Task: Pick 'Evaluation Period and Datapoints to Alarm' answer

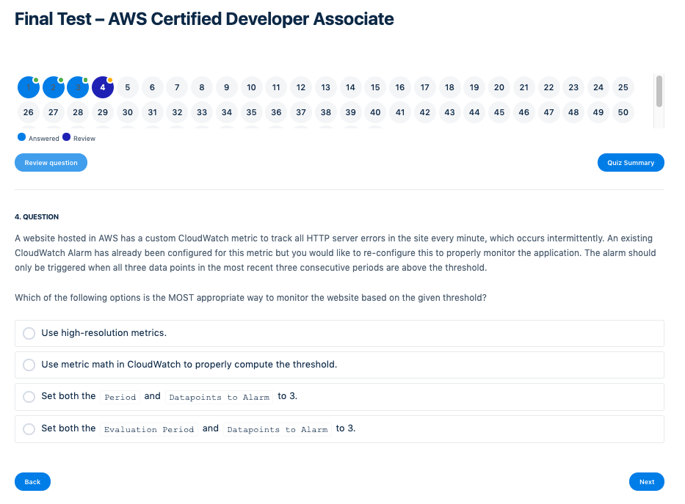Action: point(29,429)
